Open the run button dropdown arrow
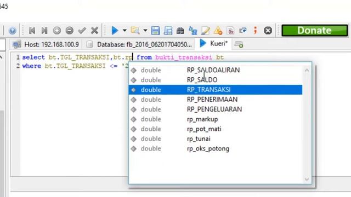This screenshot has height=197, width=351. (124, 31)
